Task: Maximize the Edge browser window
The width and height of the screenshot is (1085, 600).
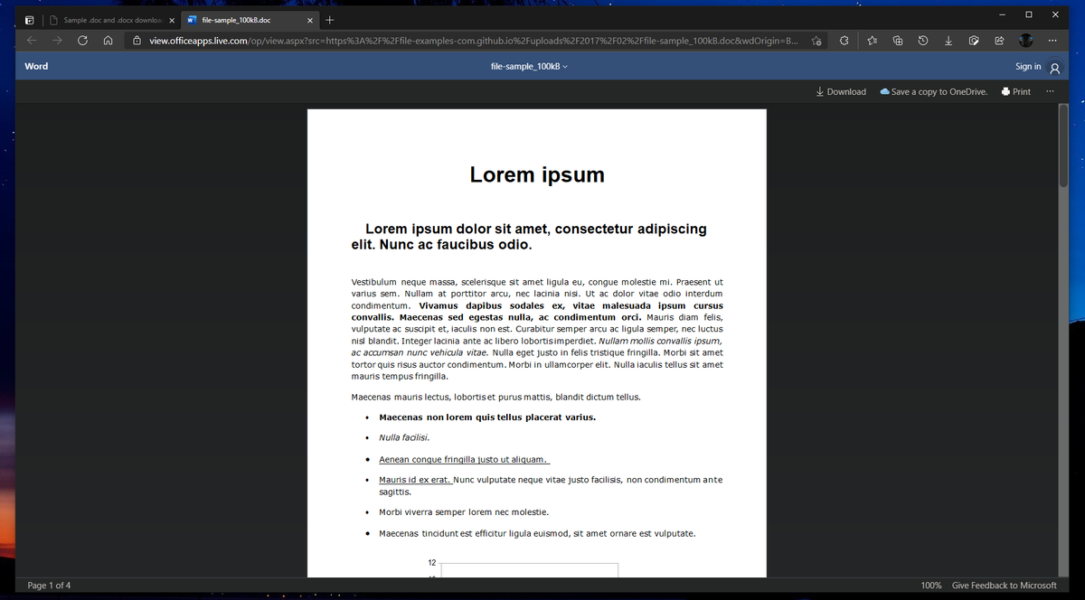Action: pyautogui.click(x=1029, y=14)
